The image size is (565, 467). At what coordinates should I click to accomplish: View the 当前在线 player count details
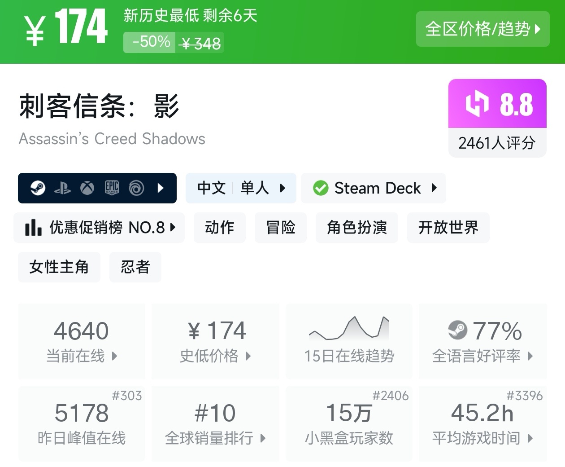point(82,341)
